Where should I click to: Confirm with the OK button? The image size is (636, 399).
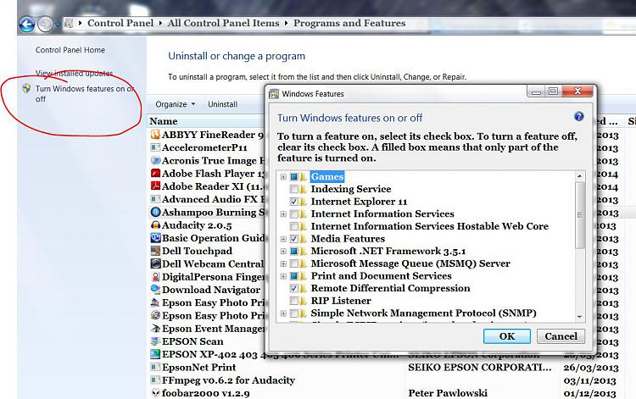pyautogui.click(x=507, y=336)
